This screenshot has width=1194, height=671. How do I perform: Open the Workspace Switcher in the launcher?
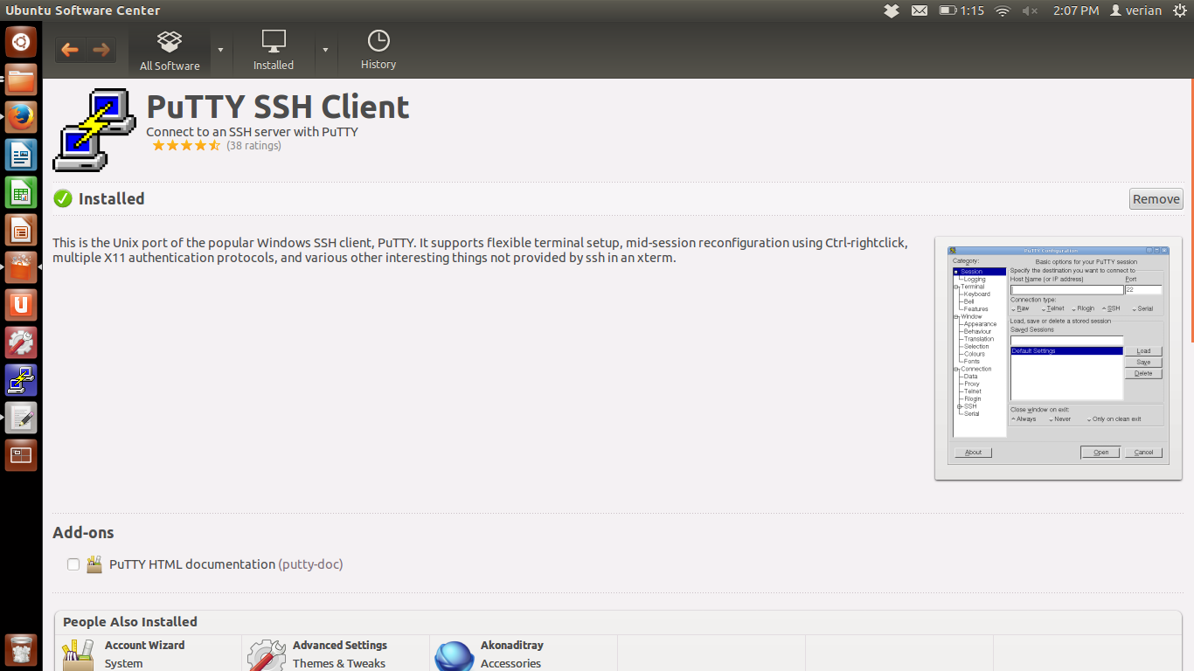click(x=21, y=455)
